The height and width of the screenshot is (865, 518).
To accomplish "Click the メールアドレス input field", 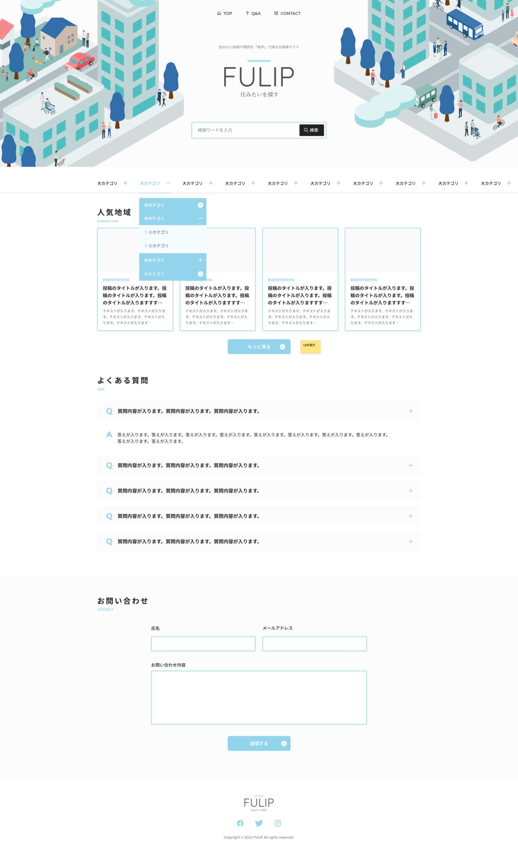I will 314,644.
